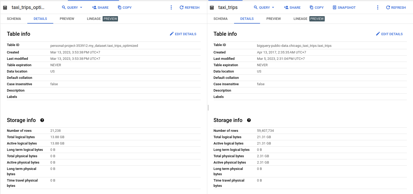Click Snapshot button for taxi_trips table
Screen dimensions: 413x194
(x=344, y=8)
